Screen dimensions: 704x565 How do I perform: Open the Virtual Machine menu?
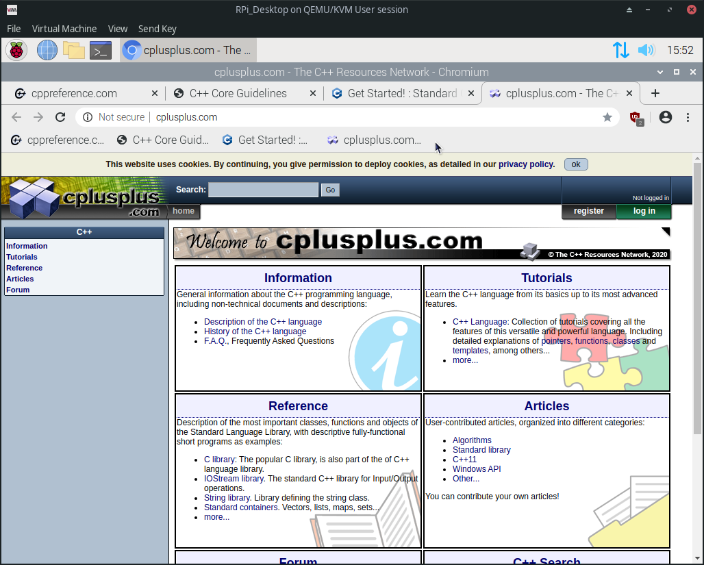point(64,29)
